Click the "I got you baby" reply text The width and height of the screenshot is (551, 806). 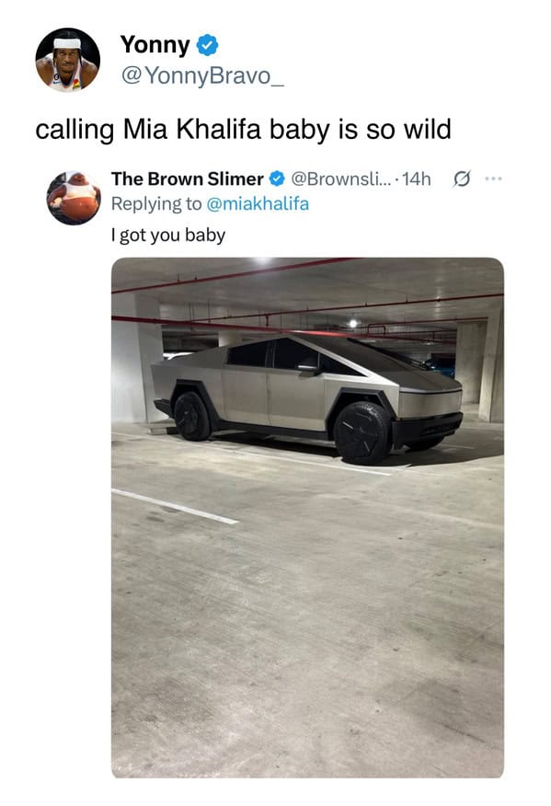tap(168, 236)
